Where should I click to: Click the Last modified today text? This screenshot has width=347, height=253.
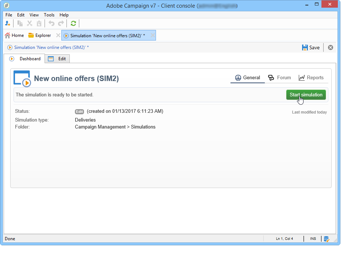point(309,112)
